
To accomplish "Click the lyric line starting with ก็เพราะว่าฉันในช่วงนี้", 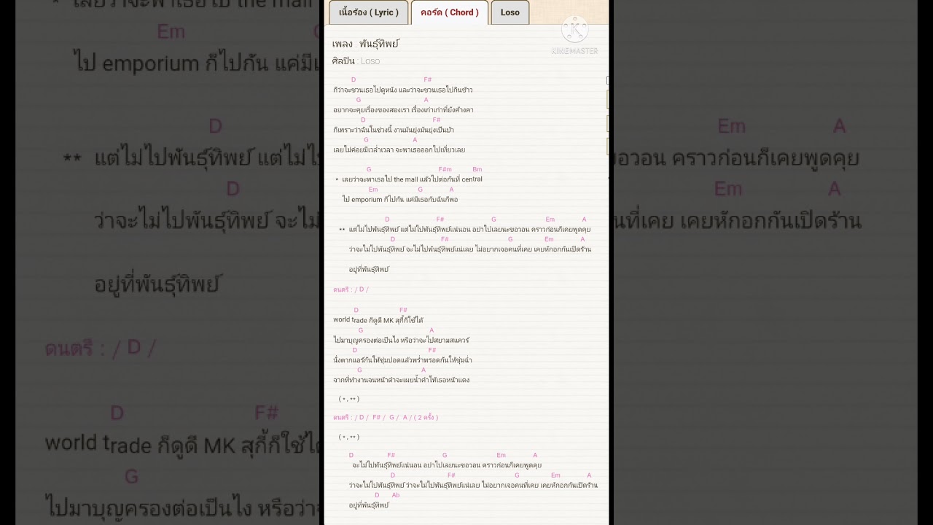I will point(394,130).
